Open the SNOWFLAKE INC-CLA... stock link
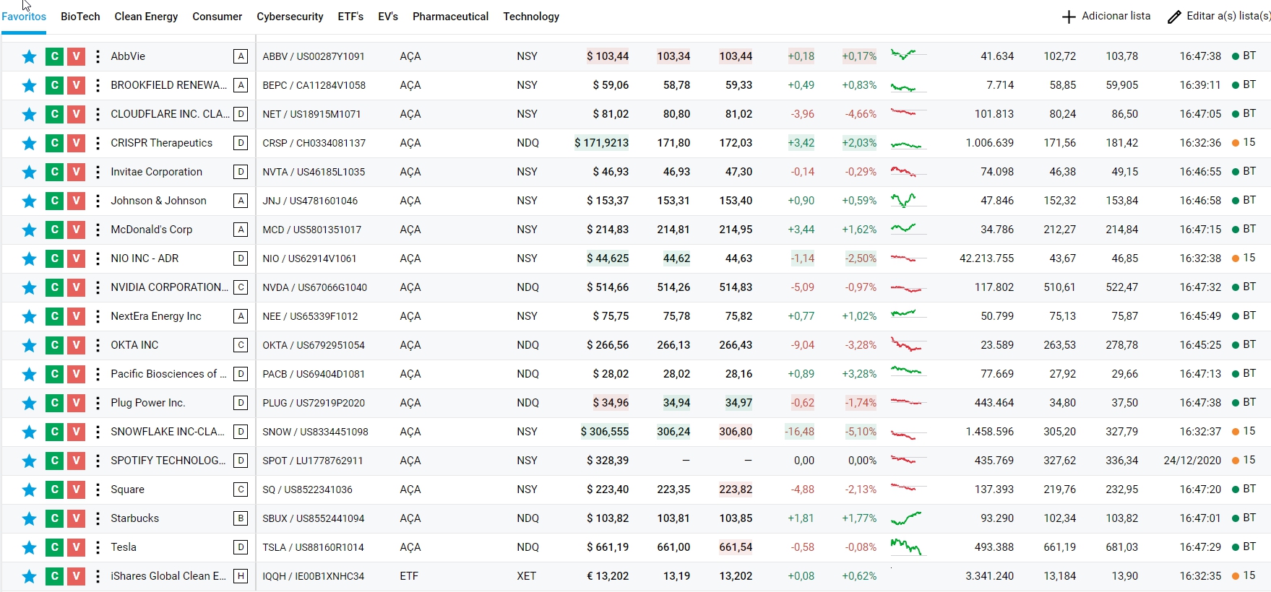 pos(168,432)
